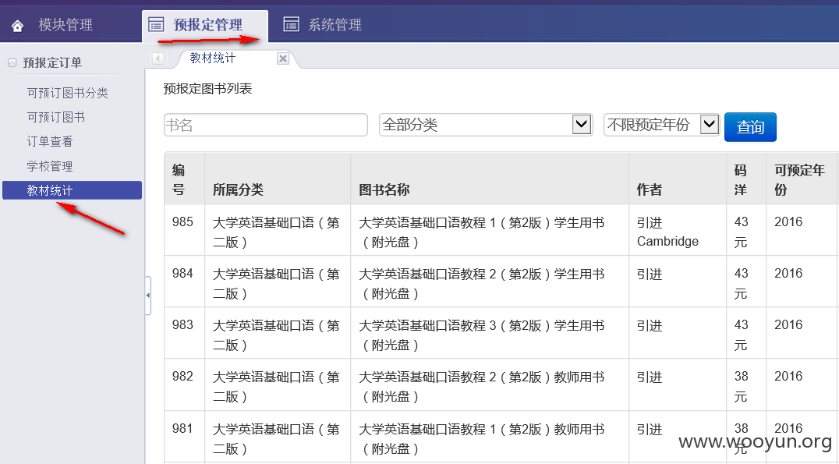Image resolution: width=839 pixels, height=464 pixels.
Task: Click the tab scroll-left arrow button
Action: [x=158, y=58]
